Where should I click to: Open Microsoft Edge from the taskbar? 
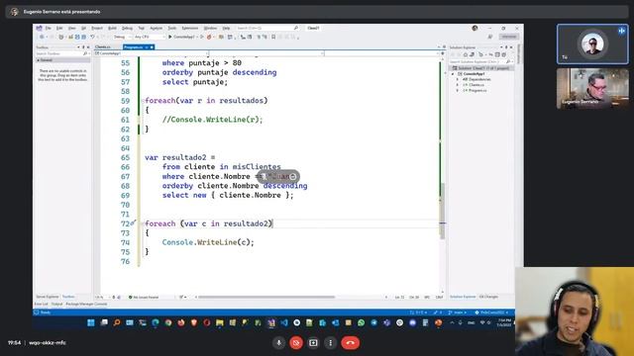(156, 322)
